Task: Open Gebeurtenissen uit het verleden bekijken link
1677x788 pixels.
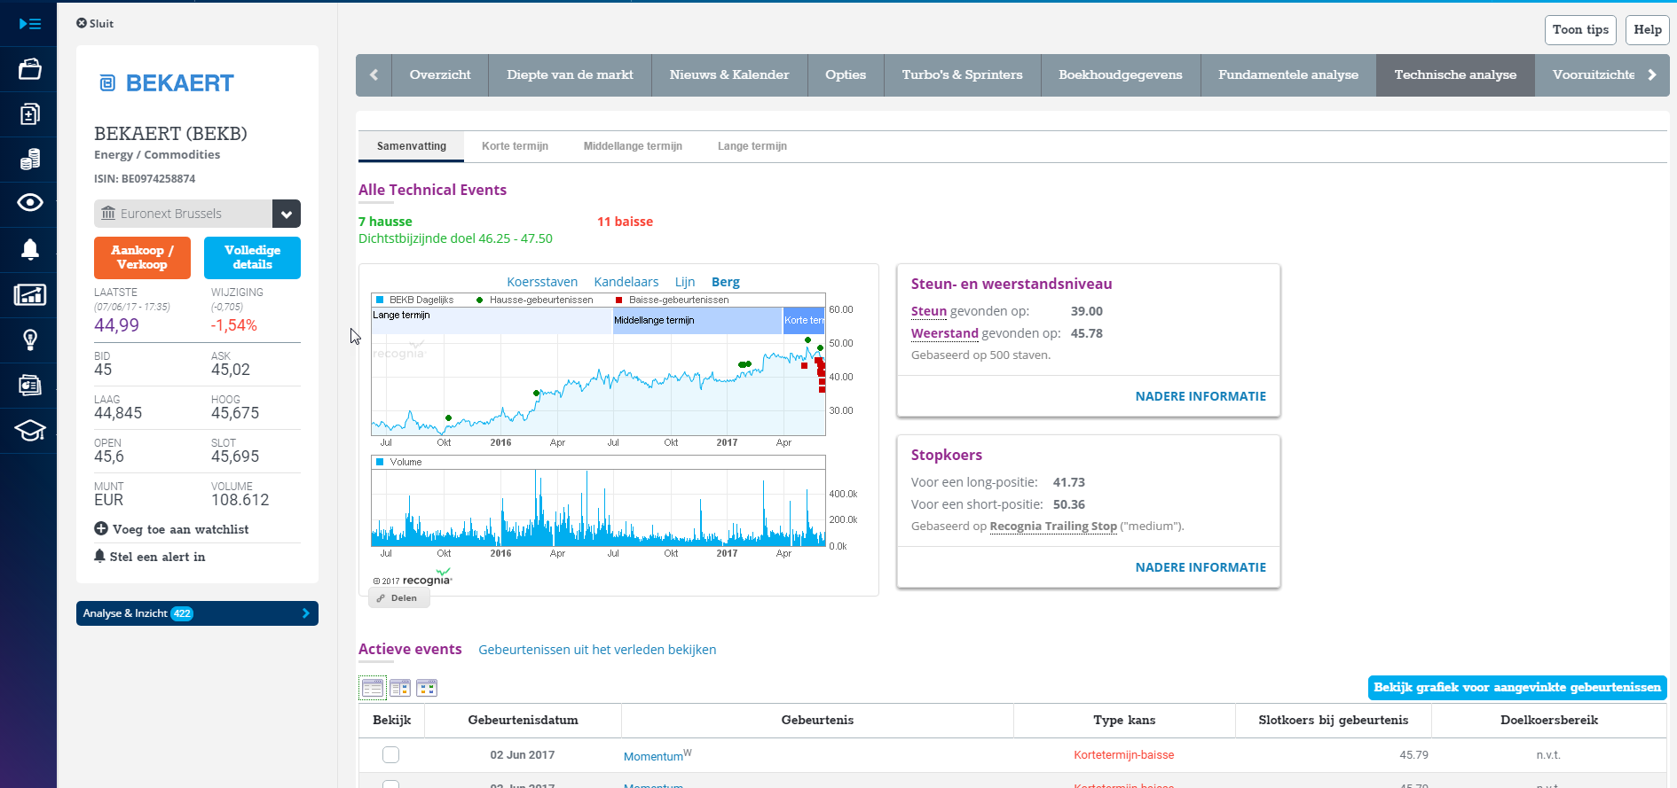Action: 597,650
